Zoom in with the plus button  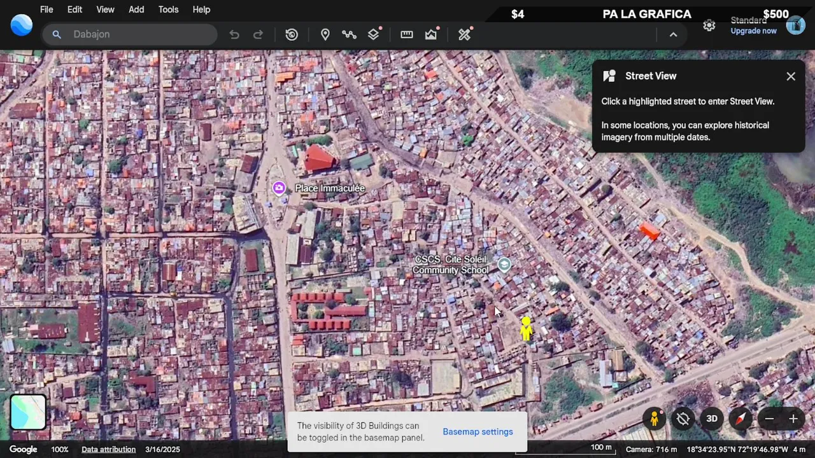tap(793, 419)
